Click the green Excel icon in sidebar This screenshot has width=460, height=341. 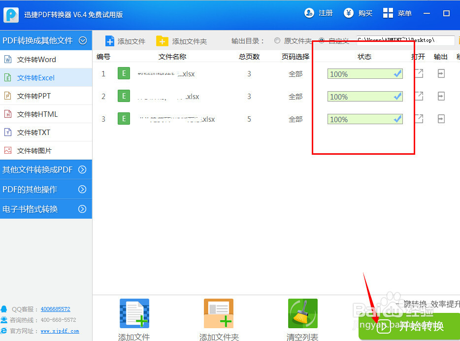point(8,78)
